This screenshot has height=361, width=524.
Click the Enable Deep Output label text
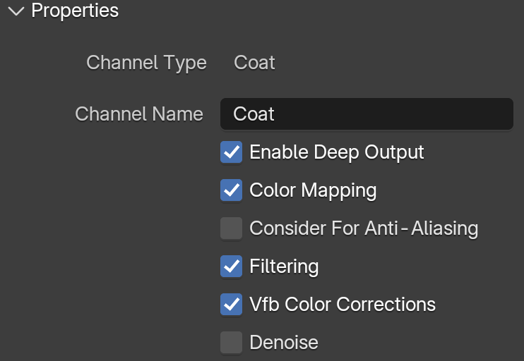coord(337,152)
